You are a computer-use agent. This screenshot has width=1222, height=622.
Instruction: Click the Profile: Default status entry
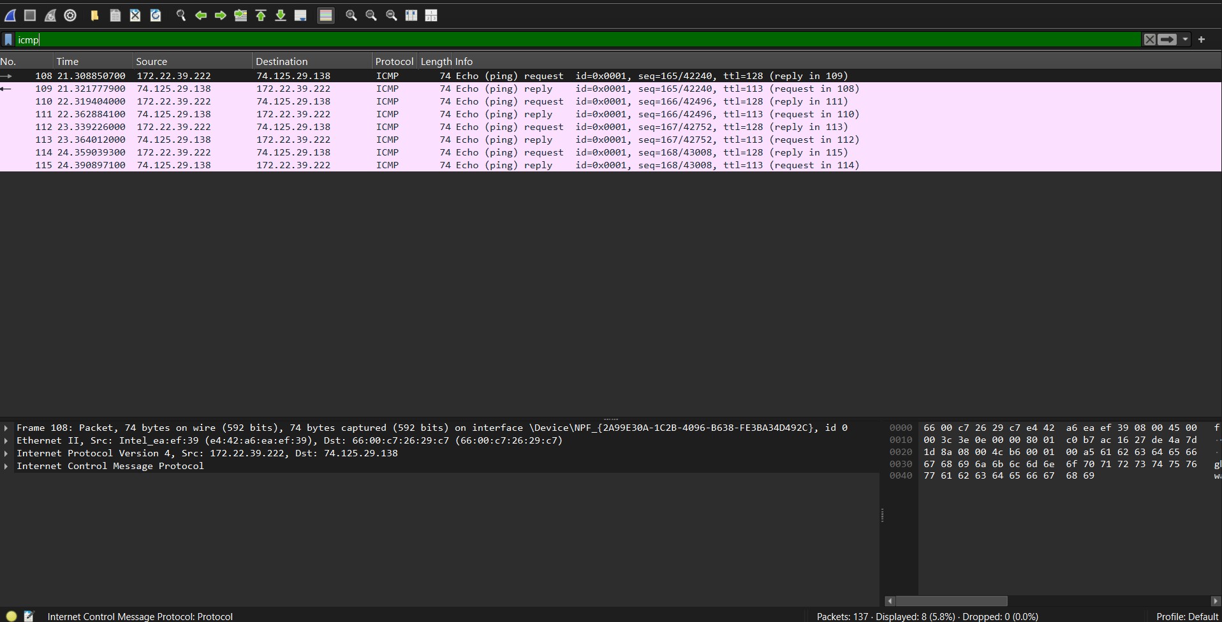click(1187, 616)
